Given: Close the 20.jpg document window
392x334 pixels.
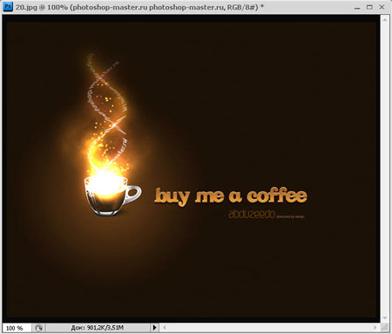Looking at the screenshot, I should coord(382,7).
